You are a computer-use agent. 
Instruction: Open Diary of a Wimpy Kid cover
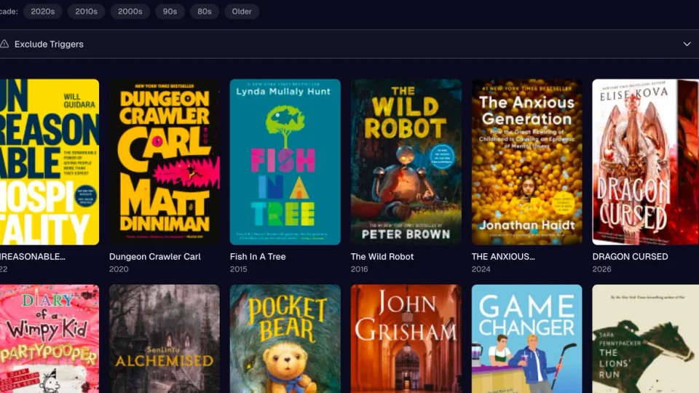50,338
